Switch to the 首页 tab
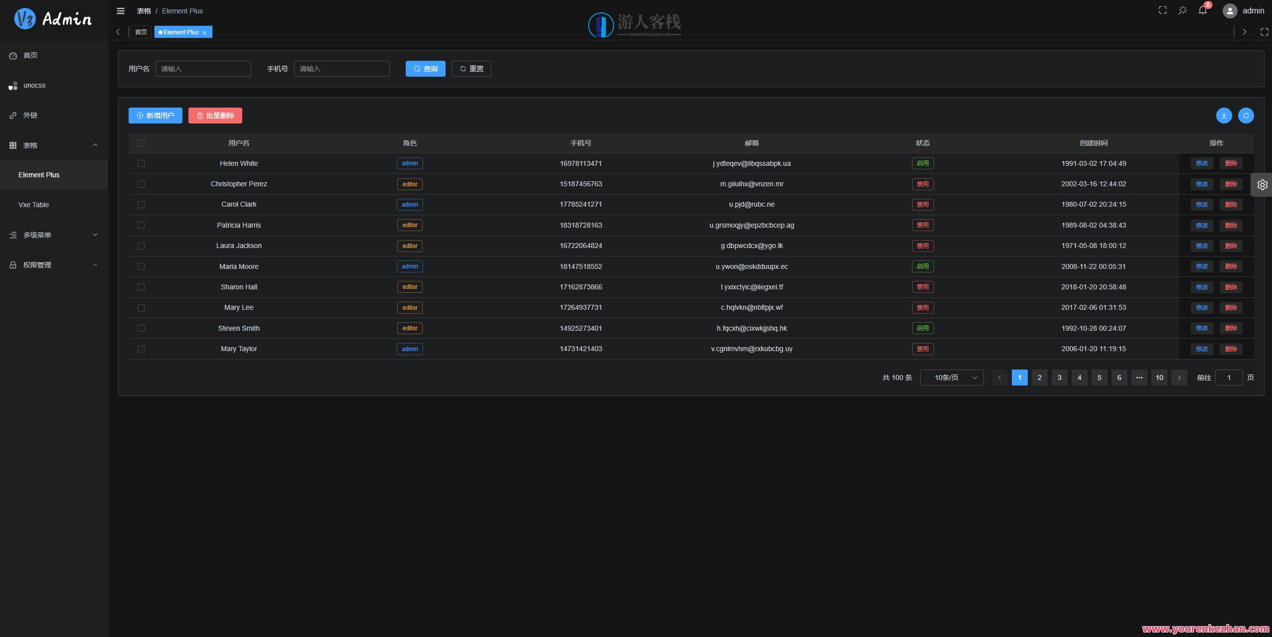The width and height of the screenshot is (1272, 637). tap(140, 31)
